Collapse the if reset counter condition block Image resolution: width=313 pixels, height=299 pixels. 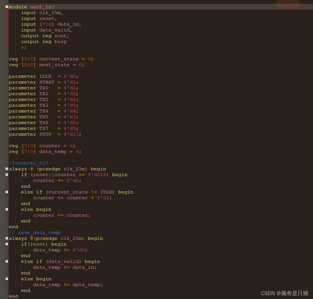coord(6,174)
